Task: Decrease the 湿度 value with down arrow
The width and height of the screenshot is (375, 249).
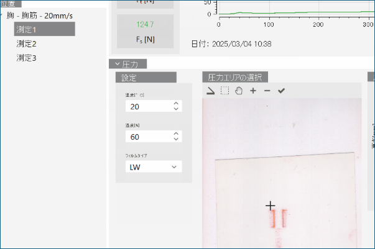Action: click(x=176, y=139)
